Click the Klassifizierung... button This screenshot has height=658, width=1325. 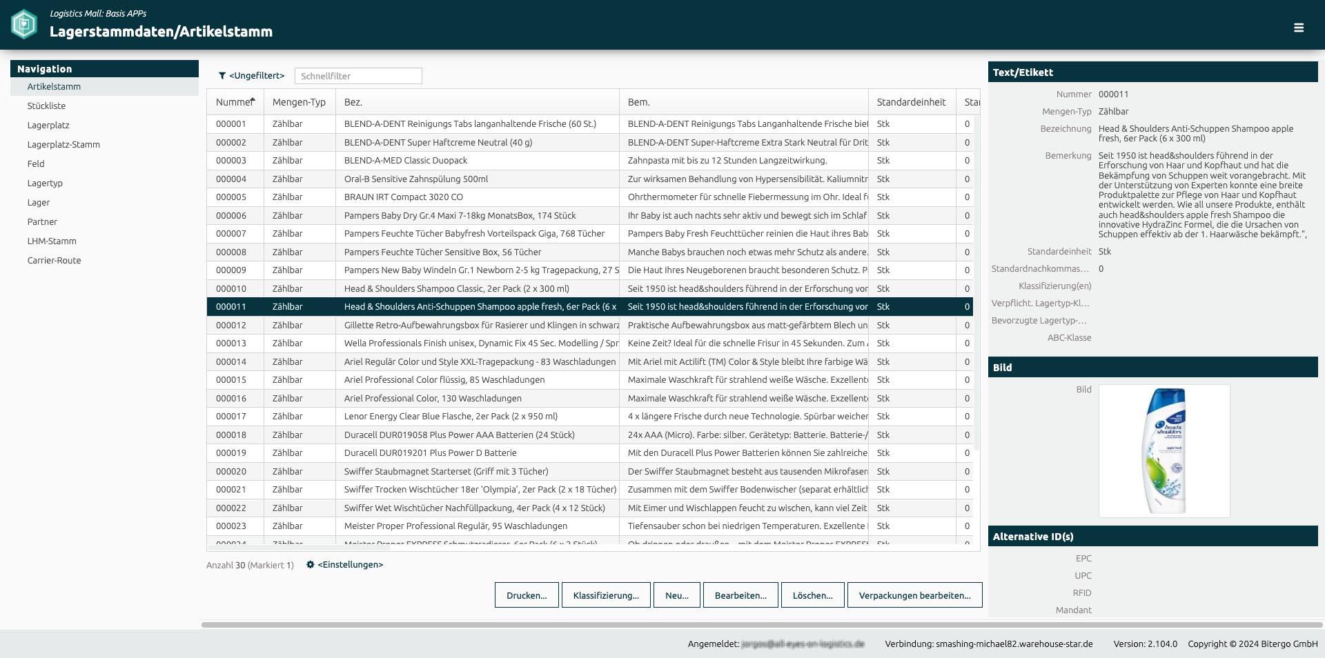606,595
